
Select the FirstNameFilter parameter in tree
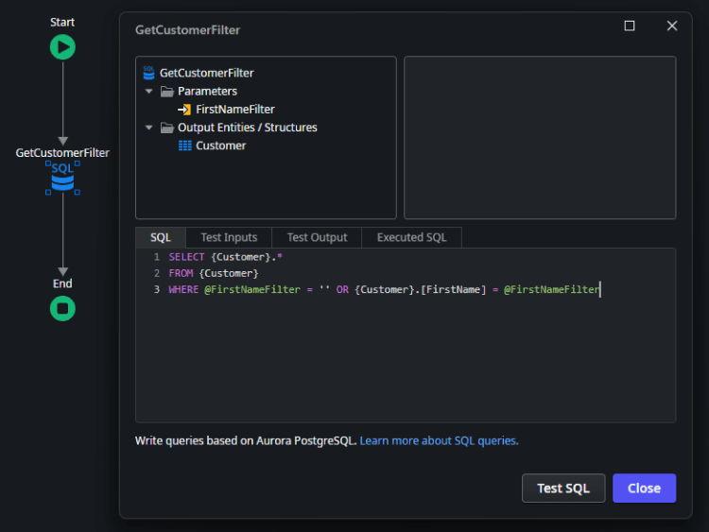point(234,110)
